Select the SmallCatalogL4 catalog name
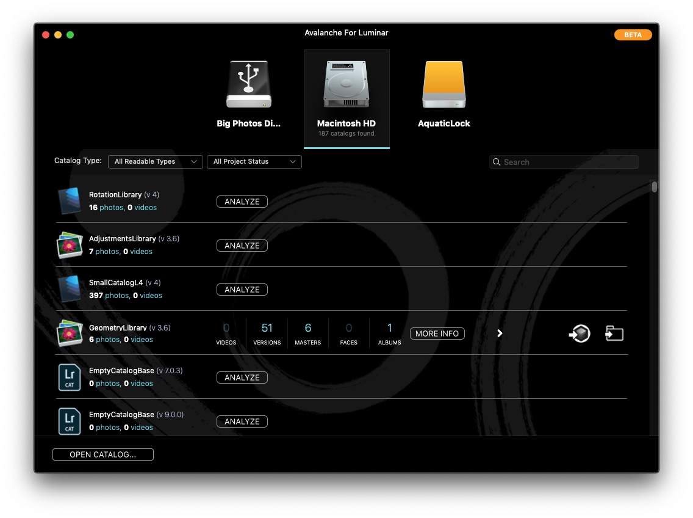693x518 pixels. coord(116,282)
